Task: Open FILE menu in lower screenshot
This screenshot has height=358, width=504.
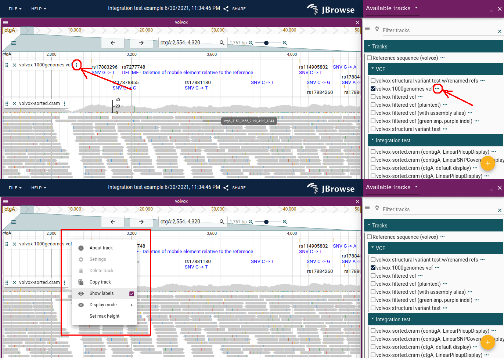Action: pos(15,188)
